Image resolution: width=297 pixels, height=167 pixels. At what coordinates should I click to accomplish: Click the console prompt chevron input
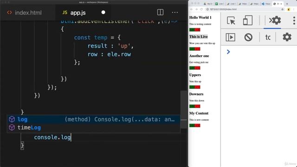tap(228, 51)
